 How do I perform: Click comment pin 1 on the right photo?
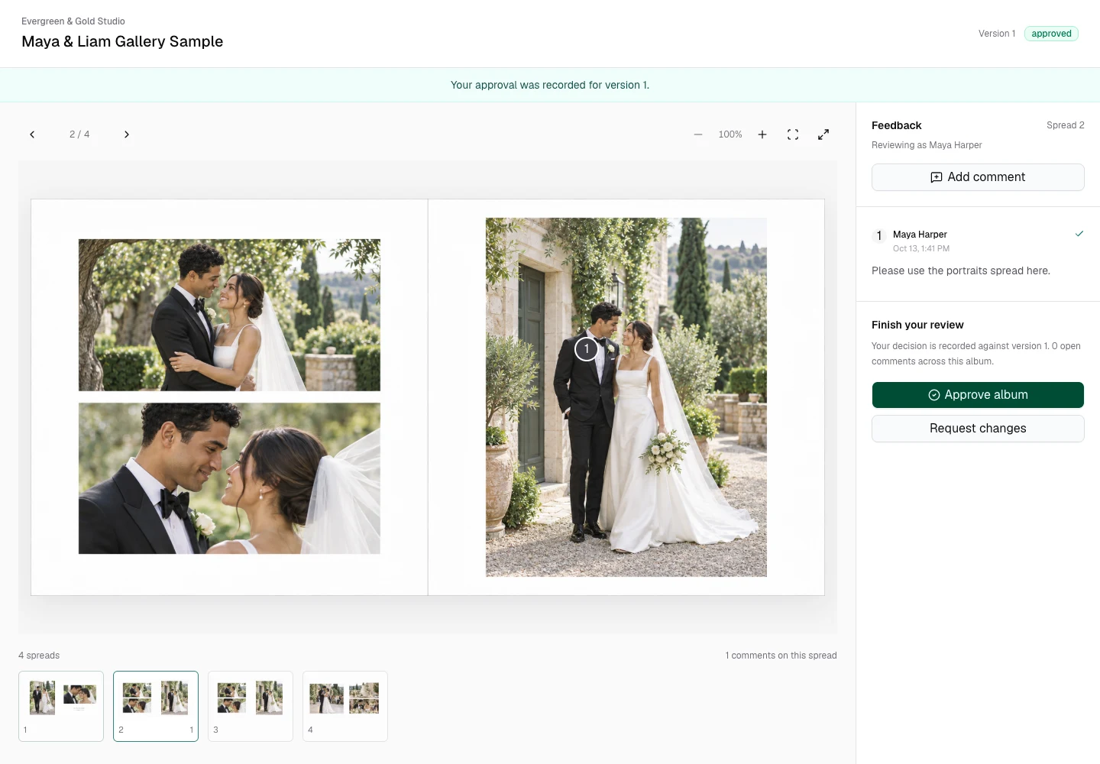click(587, 349)
